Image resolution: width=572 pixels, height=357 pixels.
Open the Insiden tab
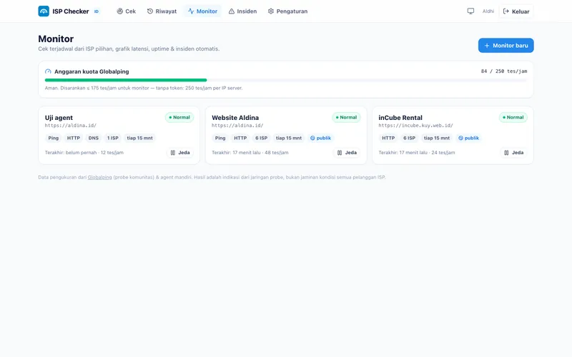click(242, 11)
